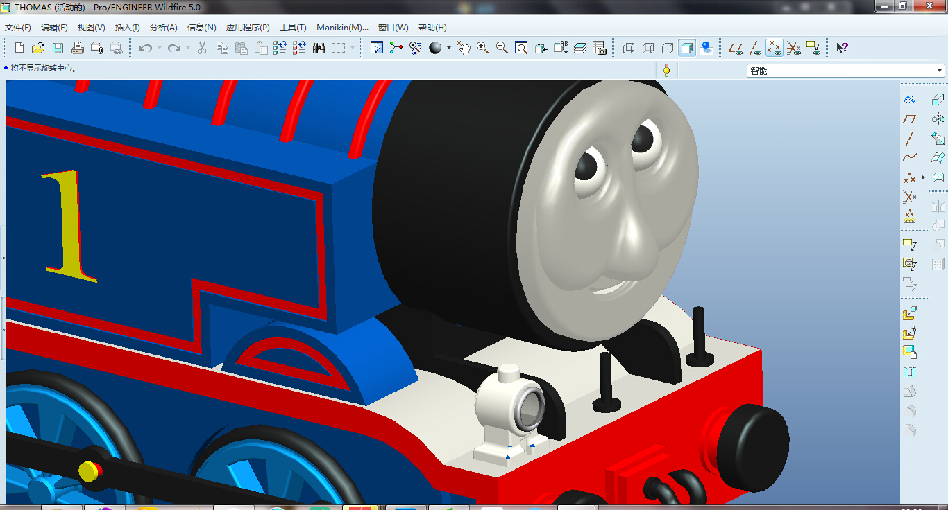Image resolution: width=948 pixels, height=510 pixels.
Task: Start the Extrude tool
Action: pyautogui.click(x=938, y=99)
